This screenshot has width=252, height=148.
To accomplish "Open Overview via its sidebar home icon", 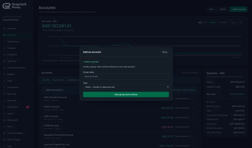I will [x=4, y=28].
